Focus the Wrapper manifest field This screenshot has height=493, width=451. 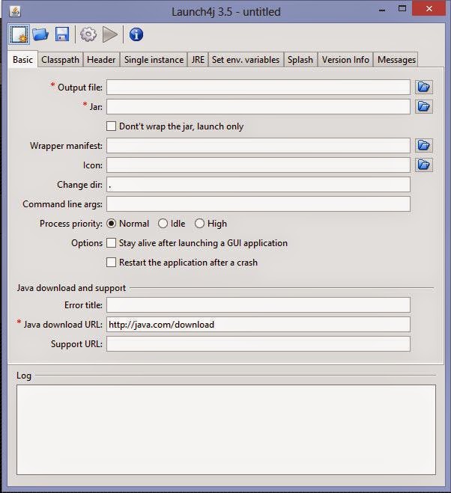258,146
